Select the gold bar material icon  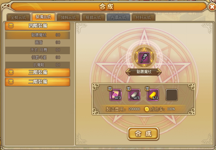[x=153, y=95]
